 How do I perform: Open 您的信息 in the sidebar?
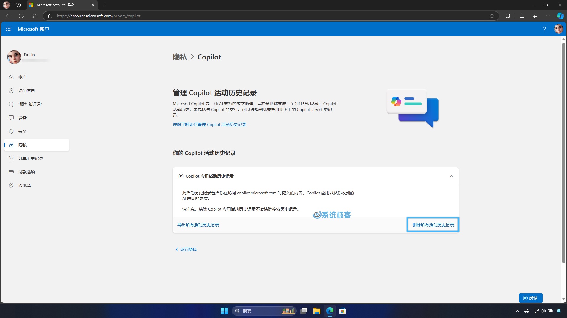tap(37, 91)
